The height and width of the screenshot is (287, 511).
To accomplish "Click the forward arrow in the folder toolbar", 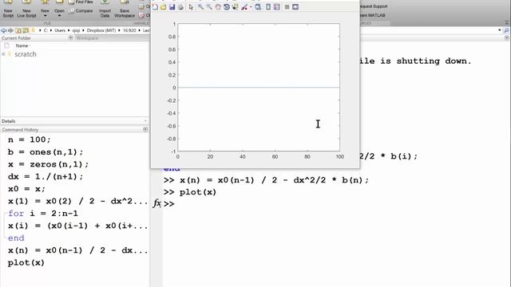I will pyautogui.click(x=10, y=30).
